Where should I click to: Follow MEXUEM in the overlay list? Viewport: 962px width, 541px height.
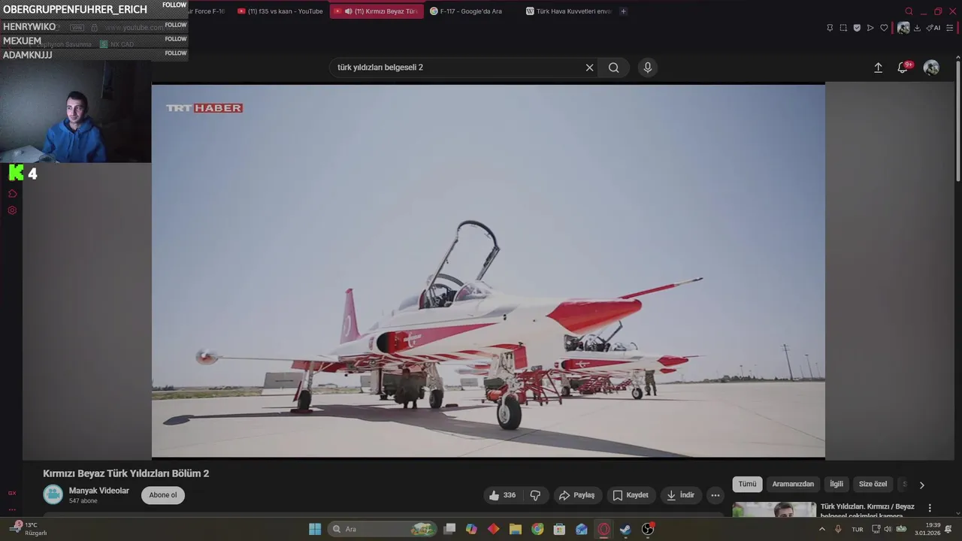click(x=176, y=39)
